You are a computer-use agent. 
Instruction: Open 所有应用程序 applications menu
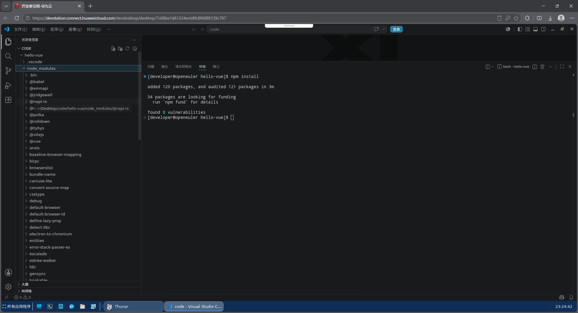(x=16, y=306)
